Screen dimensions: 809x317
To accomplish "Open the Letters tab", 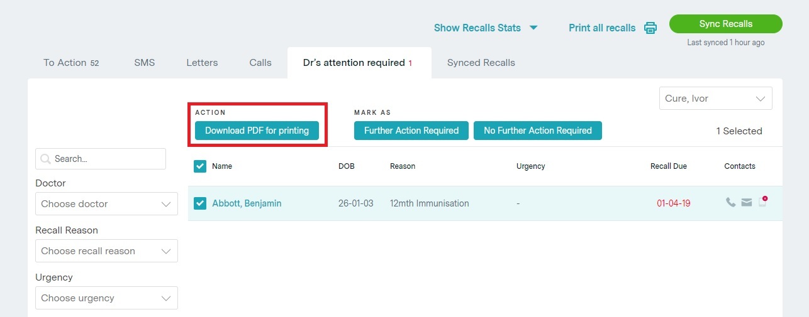I will [202, 63].
